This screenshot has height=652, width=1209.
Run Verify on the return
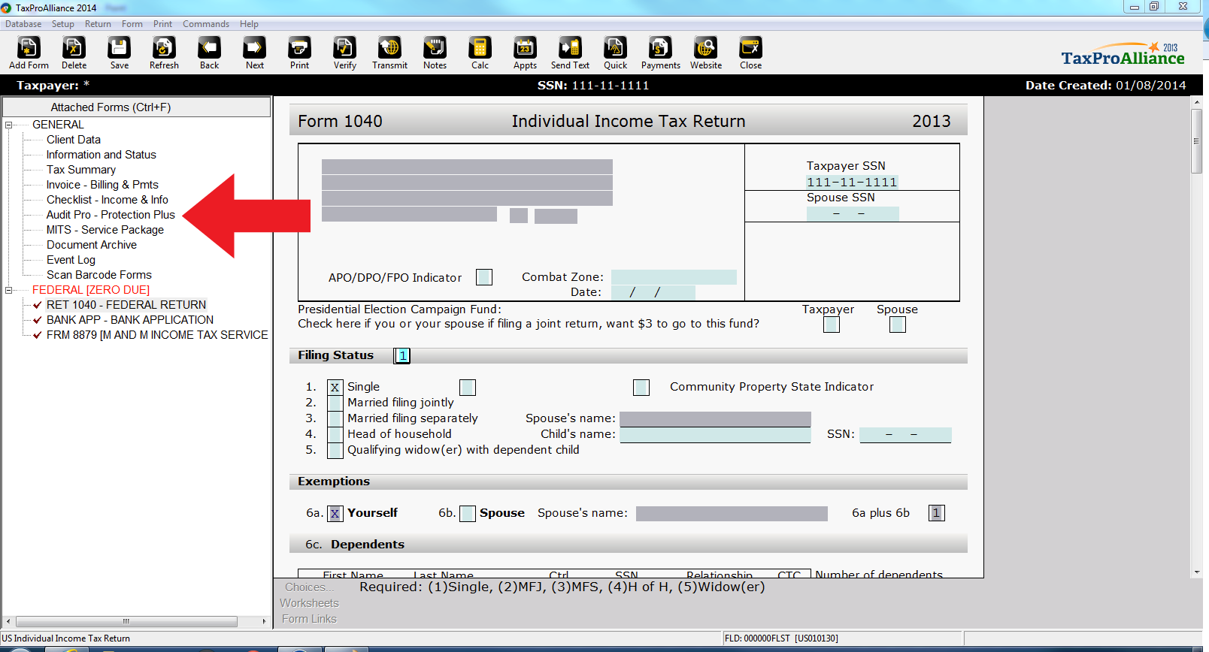pyautogui.click(x=344, y=53)
